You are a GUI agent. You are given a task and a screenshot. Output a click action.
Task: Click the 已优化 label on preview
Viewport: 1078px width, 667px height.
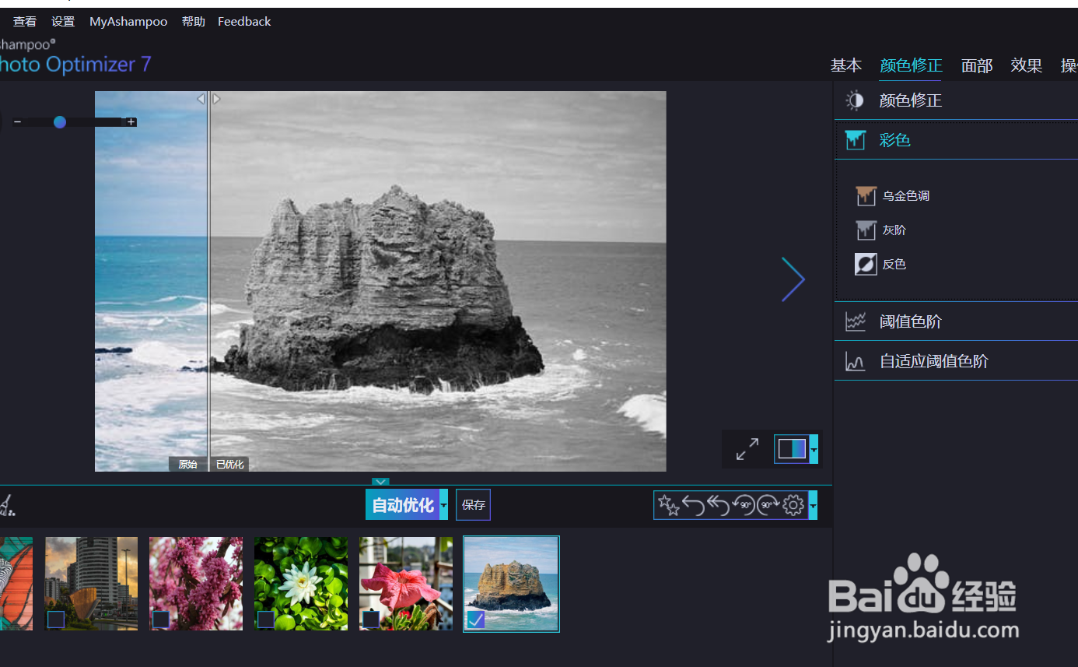[x=229, y=465]
